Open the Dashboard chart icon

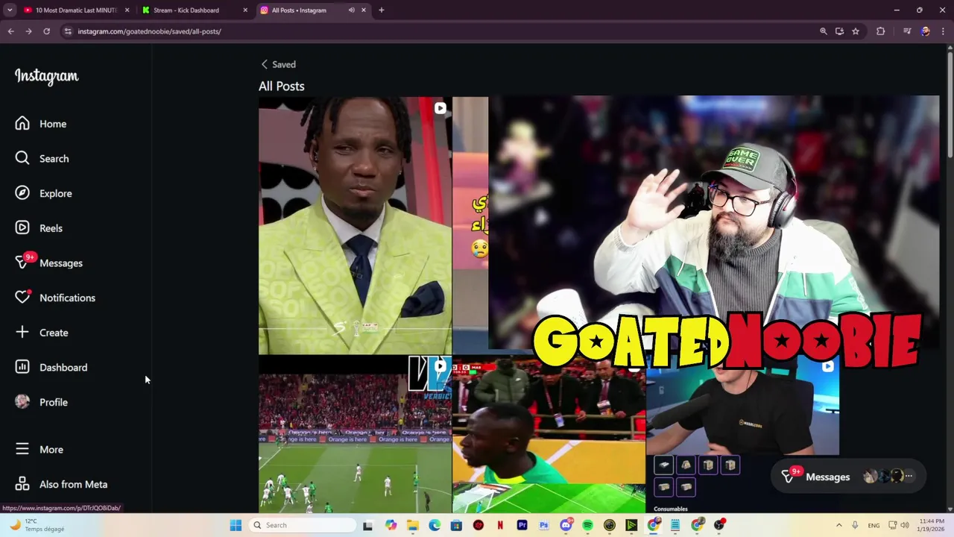(22, 367)
